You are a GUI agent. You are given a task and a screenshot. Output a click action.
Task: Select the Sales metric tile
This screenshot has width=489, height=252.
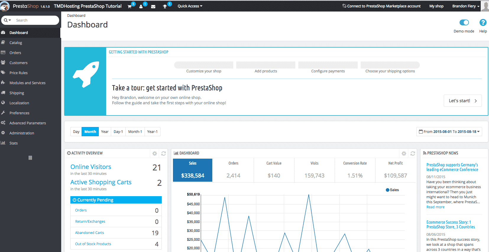point(192,170)
